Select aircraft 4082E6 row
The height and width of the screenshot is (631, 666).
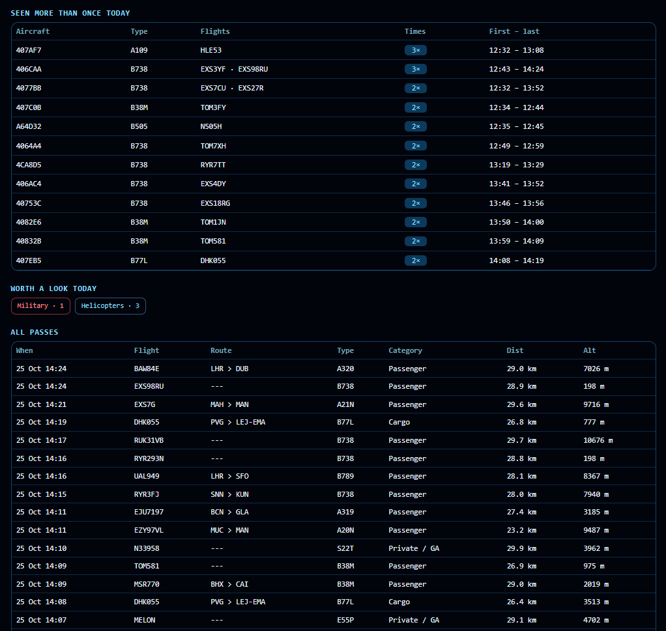tap(334, 222)
